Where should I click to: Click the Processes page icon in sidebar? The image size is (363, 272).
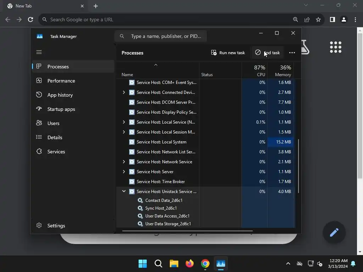pos(39,66)
